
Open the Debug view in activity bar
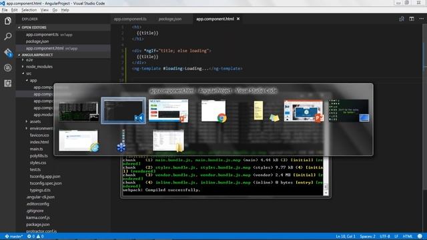pyautogui.click(x=7, y=67)
